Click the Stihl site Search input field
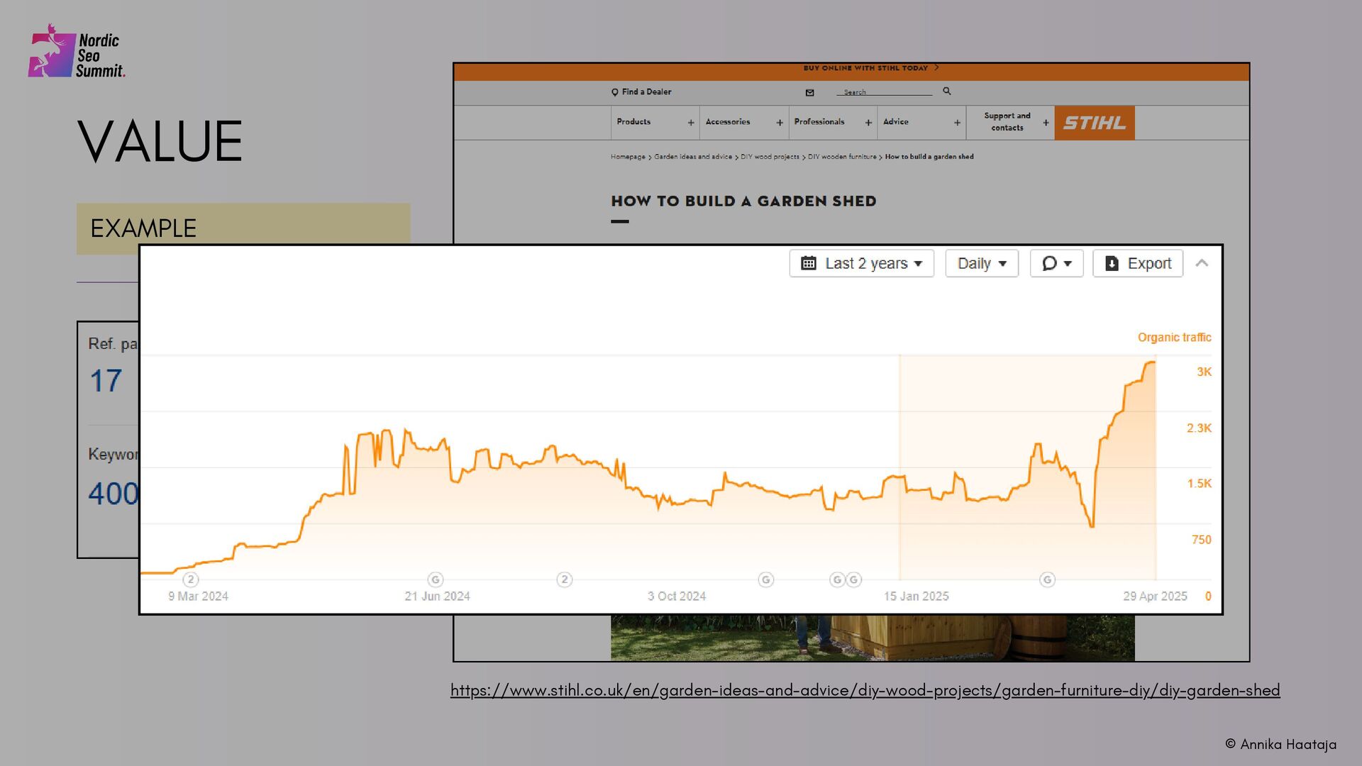Image resolution: width=1362 pixels, height=766 pixels. tap(883, 92)
